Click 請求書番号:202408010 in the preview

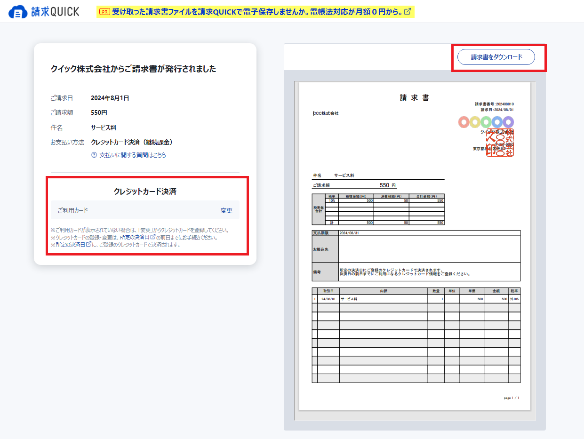(x=494, y=104)
